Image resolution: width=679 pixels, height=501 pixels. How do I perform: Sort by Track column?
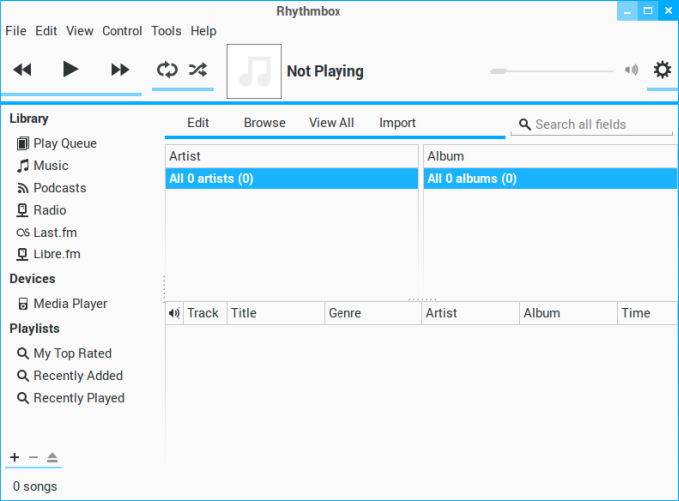205,313
